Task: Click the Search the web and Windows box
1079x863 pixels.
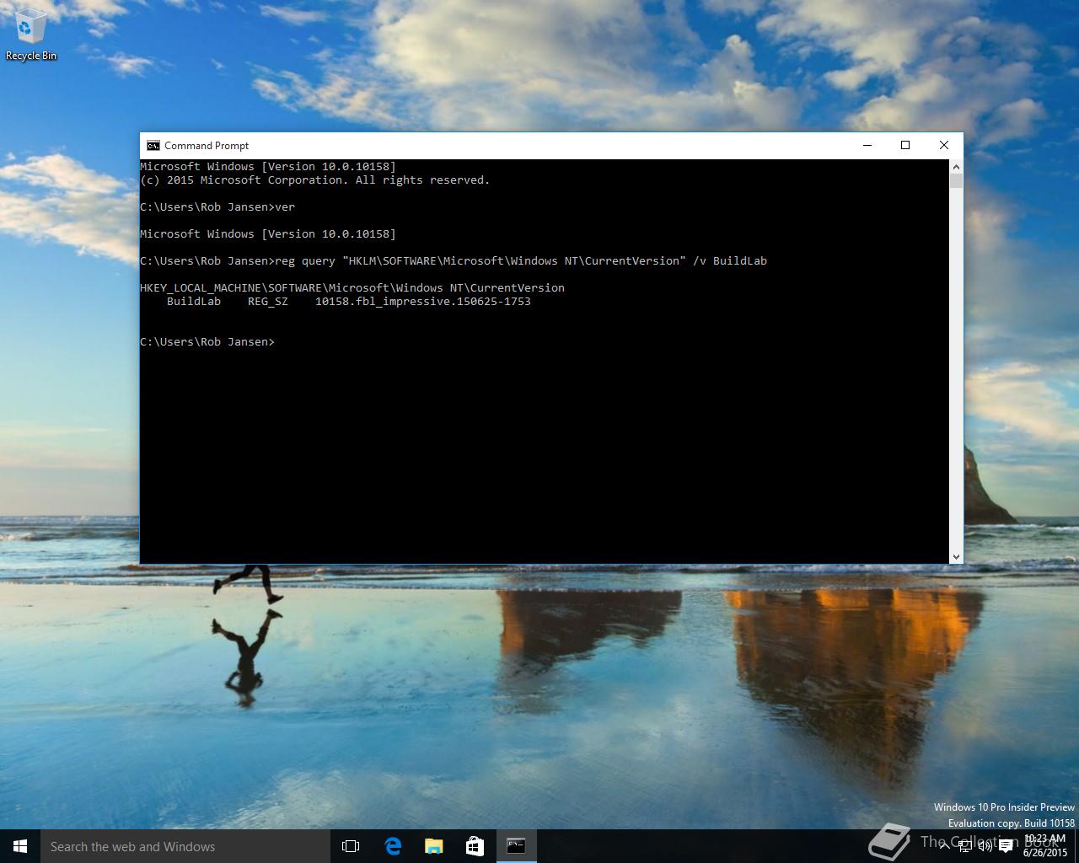Action: (185, 846)
